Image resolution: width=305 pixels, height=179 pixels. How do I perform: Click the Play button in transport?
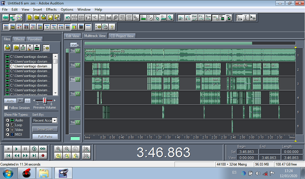(x=17, y=149)
